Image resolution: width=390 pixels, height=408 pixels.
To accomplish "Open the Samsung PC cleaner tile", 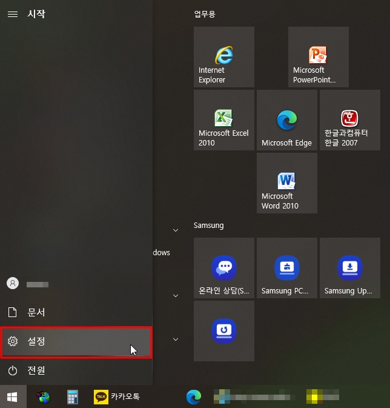I will pyautogui.click(x=287, y=268).
